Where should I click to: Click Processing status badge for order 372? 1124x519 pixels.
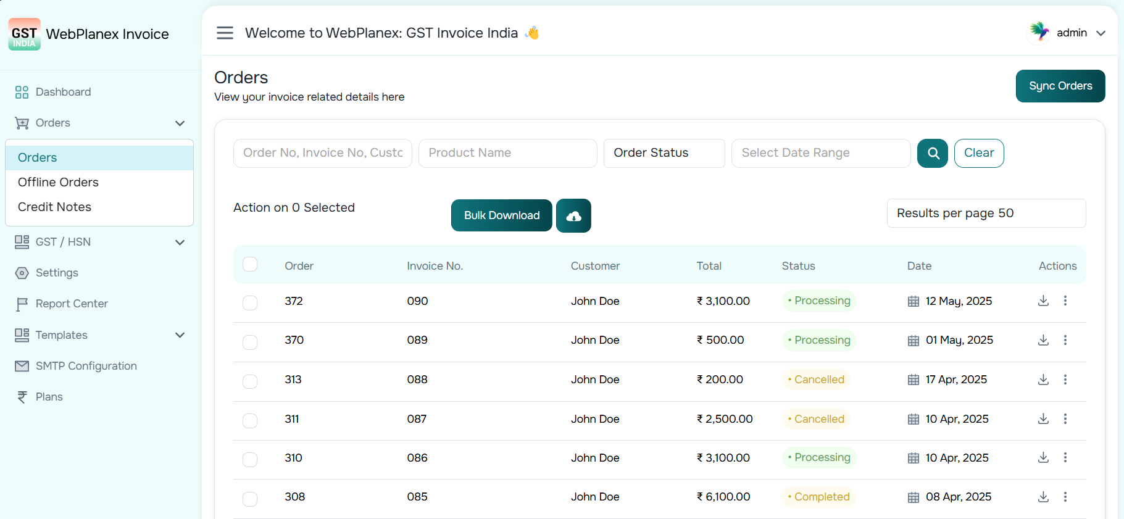(x=819, y=301)
